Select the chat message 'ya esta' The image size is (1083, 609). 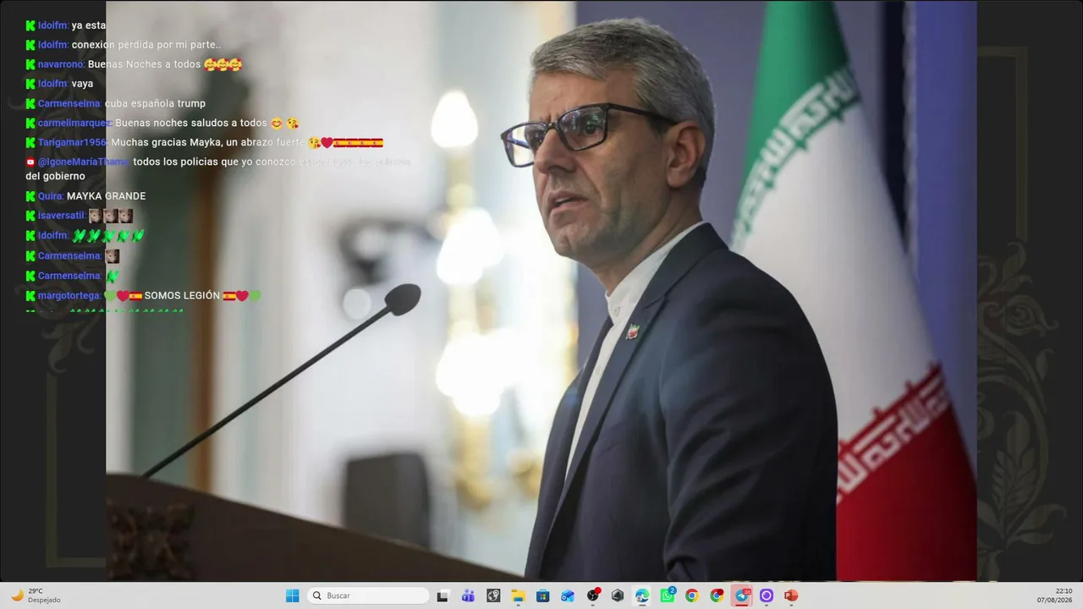click(x=89, y=25)
